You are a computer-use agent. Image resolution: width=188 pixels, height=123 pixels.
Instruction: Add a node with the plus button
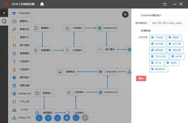pos(57,118)
